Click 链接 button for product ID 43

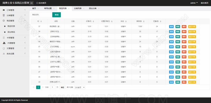coord(171,52)
